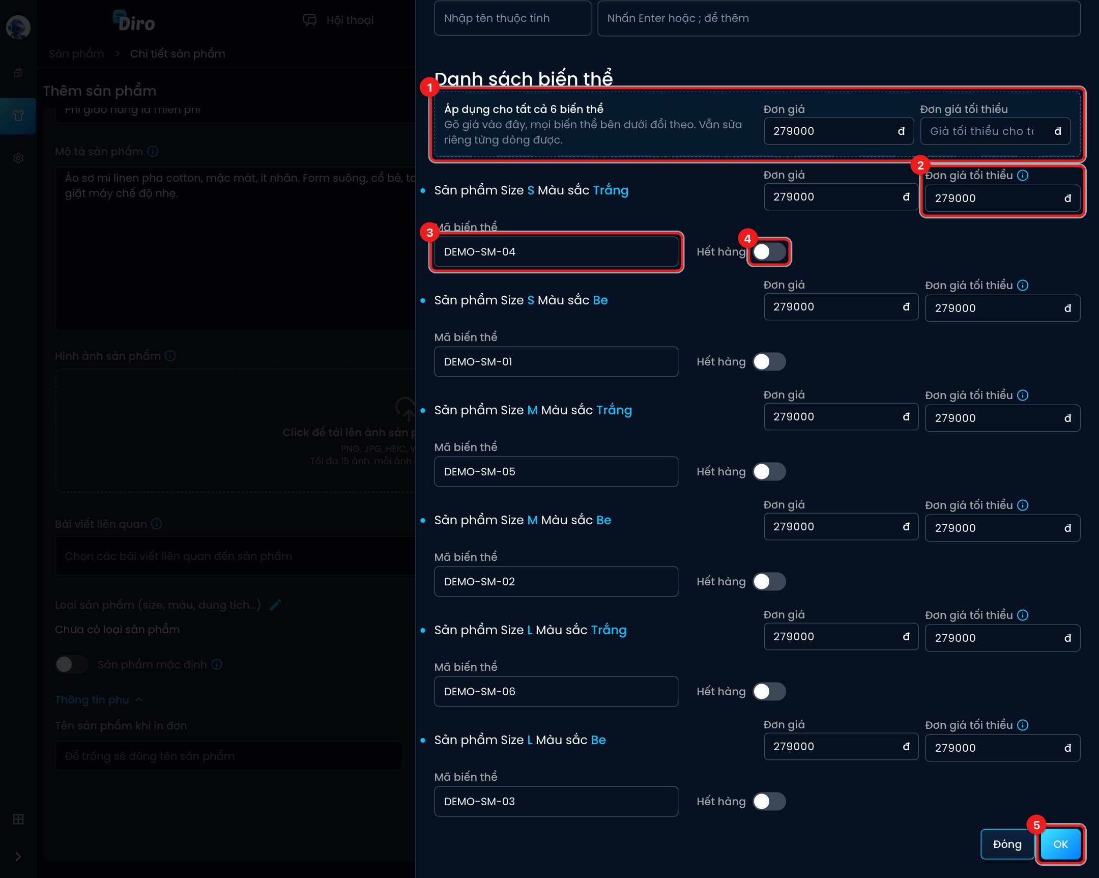This screenshot has height=878, width=1099.
Task: Go to Sản phẩm breadcrumb
Action: (76, 53)
